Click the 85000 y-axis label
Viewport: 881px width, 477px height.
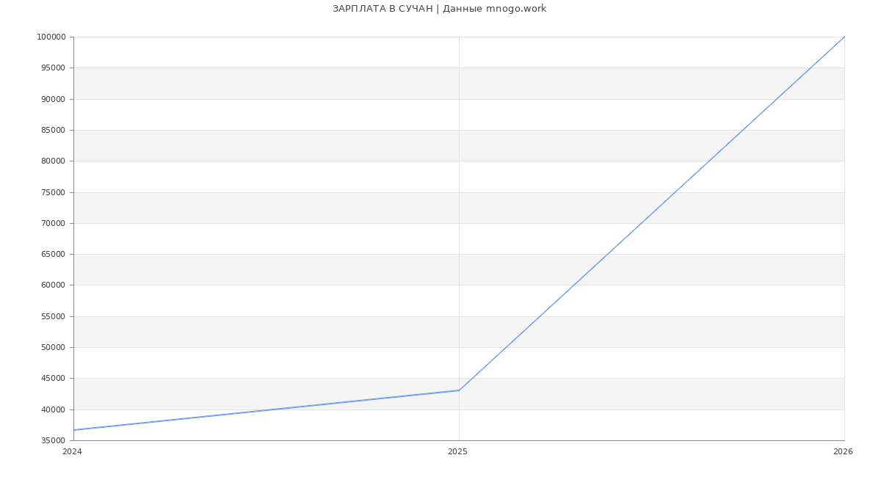pyautogui.click(x=53, y=131)
